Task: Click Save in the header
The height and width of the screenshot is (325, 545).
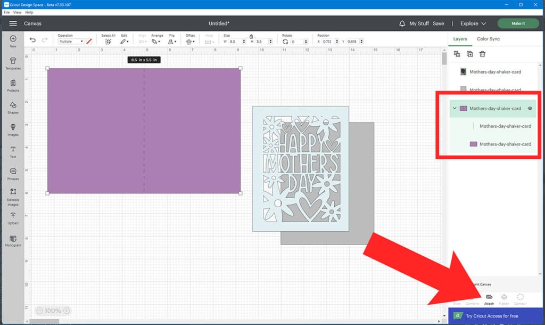Action: coord(439,23)
